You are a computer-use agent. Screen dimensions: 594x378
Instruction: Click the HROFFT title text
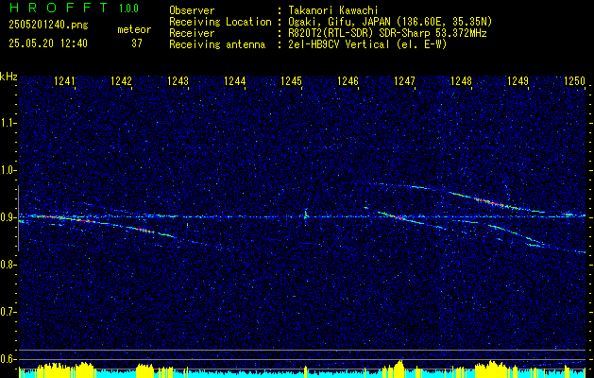59,8
